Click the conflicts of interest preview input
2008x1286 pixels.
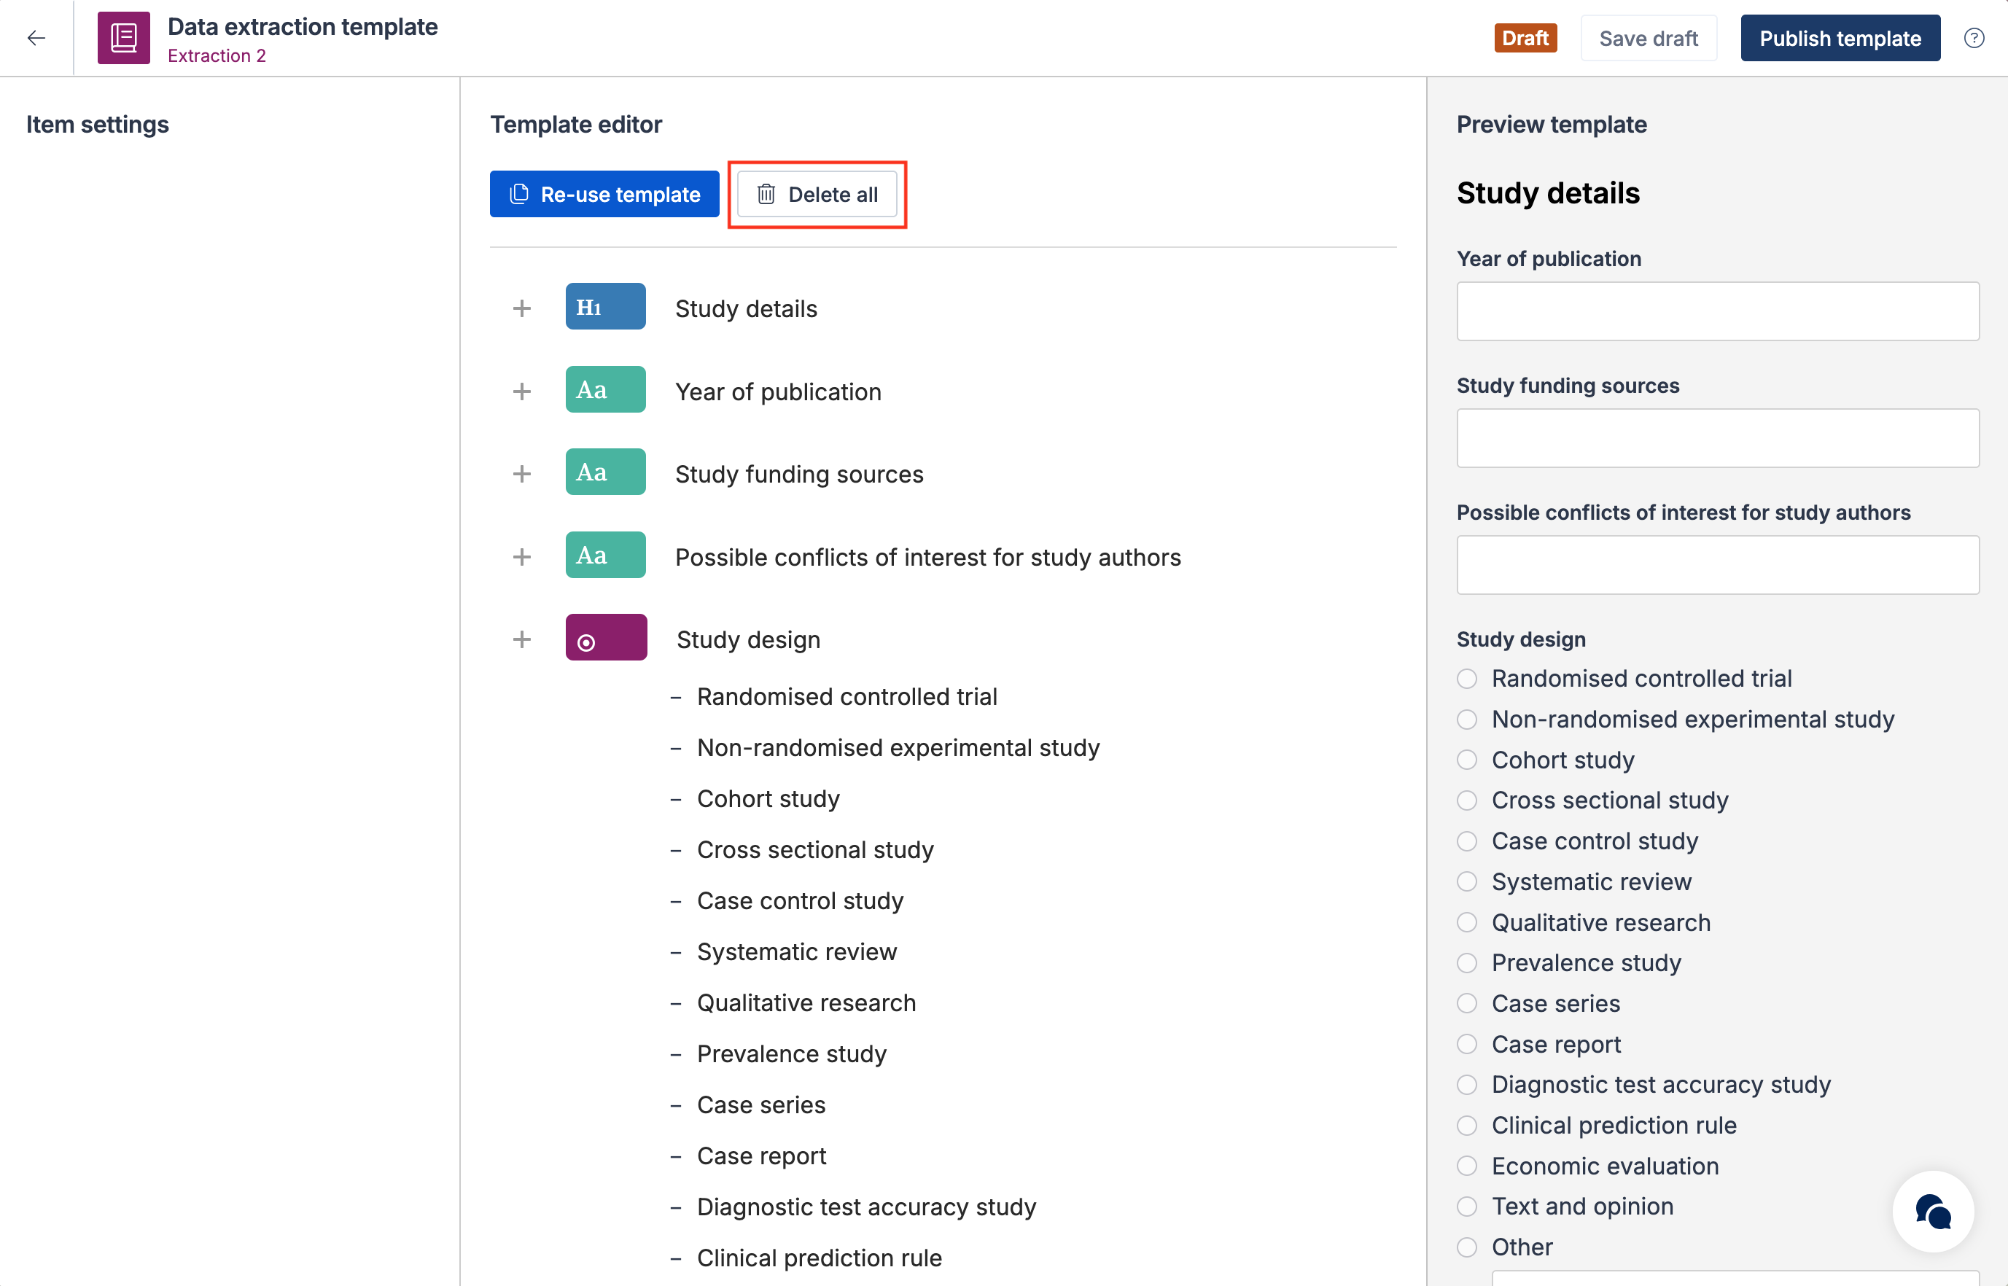(x=1718, y=564)
